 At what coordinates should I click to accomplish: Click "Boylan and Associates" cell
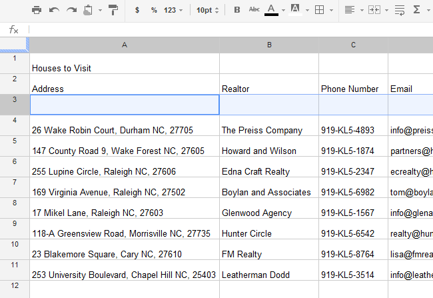coord(269,187)
